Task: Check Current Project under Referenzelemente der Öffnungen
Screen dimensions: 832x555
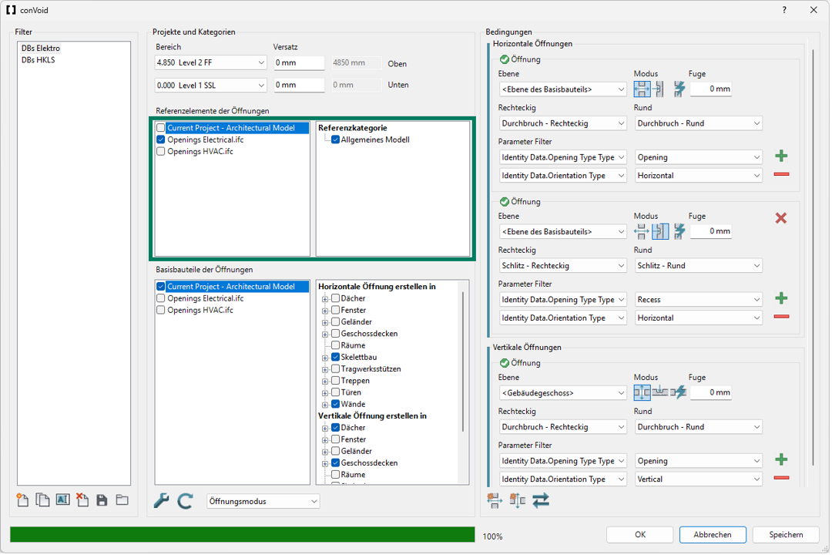Action: pyautogui.click(x=161, y=128)
